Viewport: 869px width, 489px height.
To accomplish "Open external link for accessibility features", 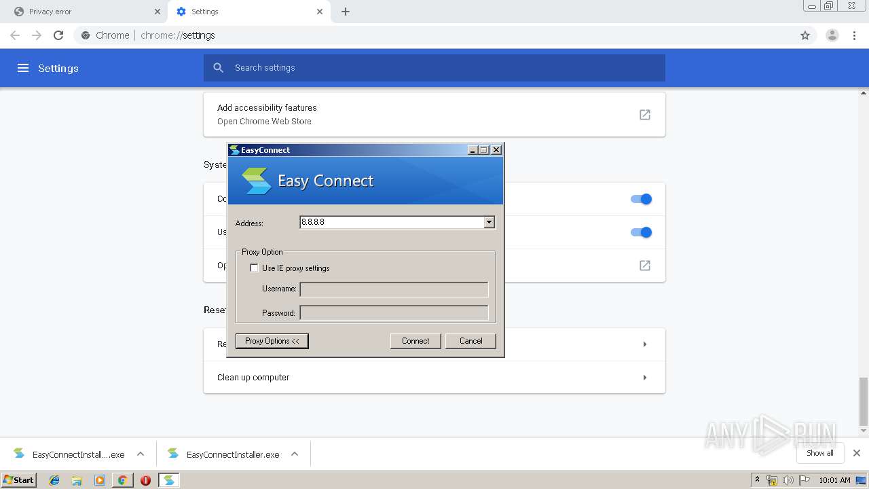I will [645, 115].
